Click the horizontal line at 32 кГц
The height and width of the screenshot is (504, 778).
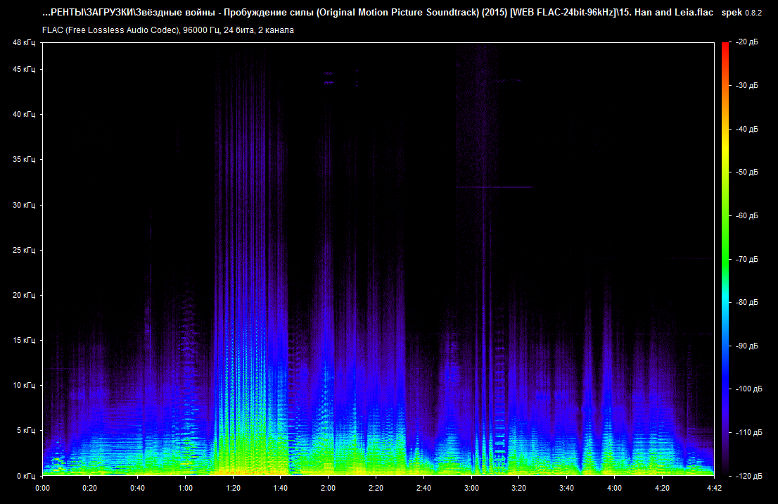(x=494, y=187)
